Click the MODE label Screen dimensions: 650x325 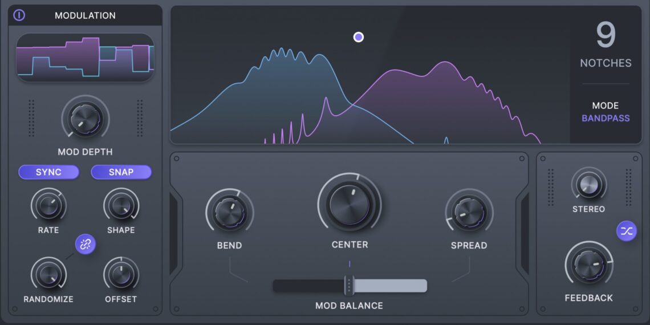[606, 105]
